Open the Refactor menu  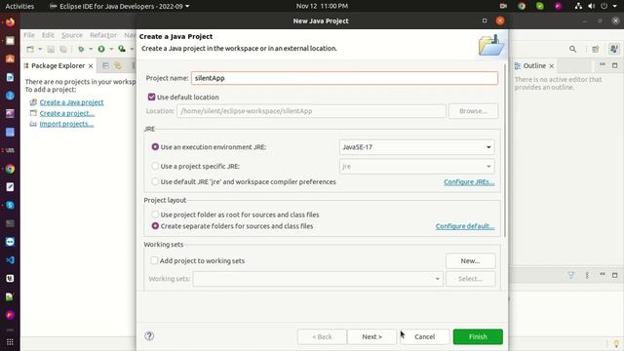pos(103,35)
